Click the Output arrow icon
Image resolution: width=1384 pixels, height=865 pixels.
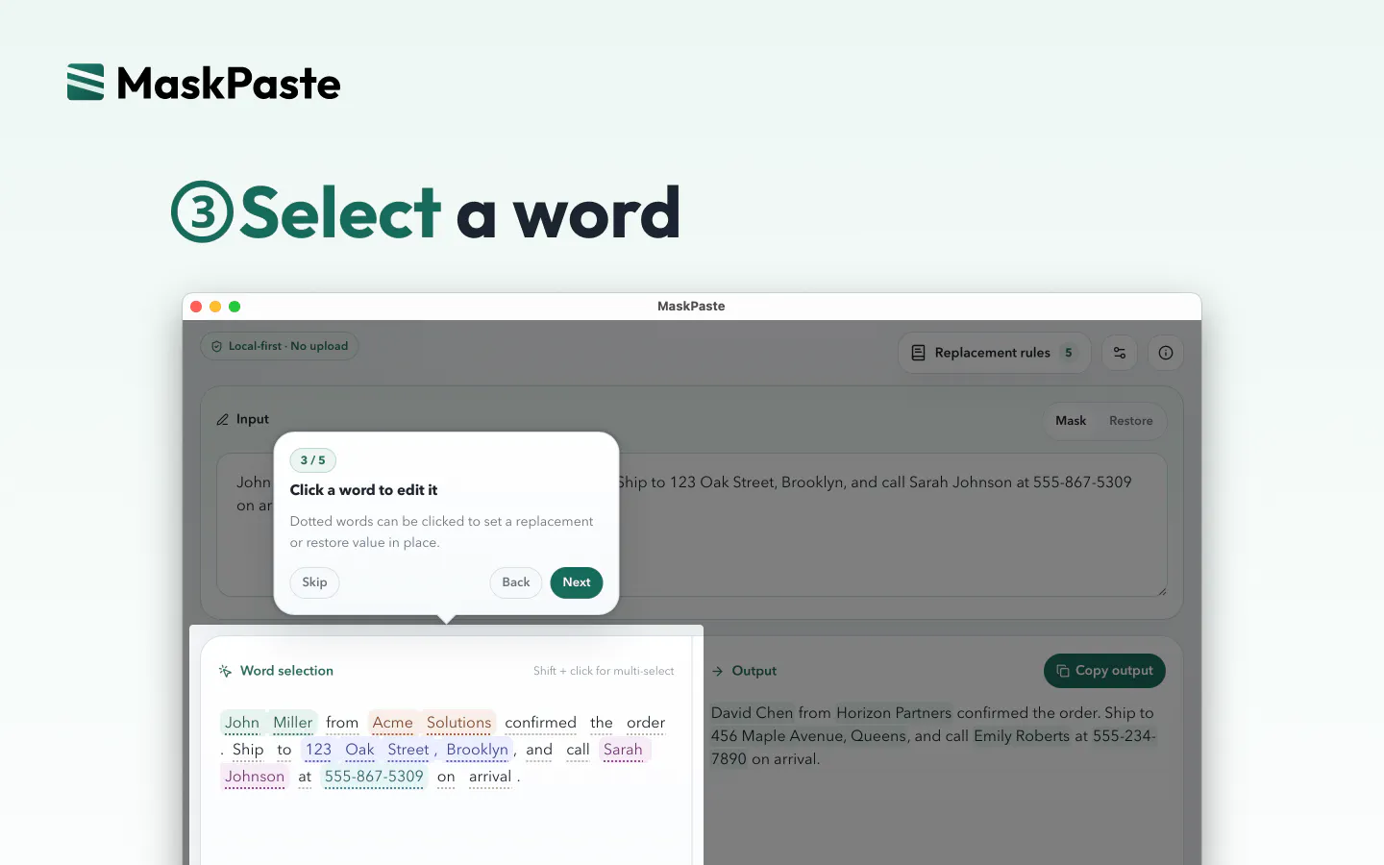(718, 671)
